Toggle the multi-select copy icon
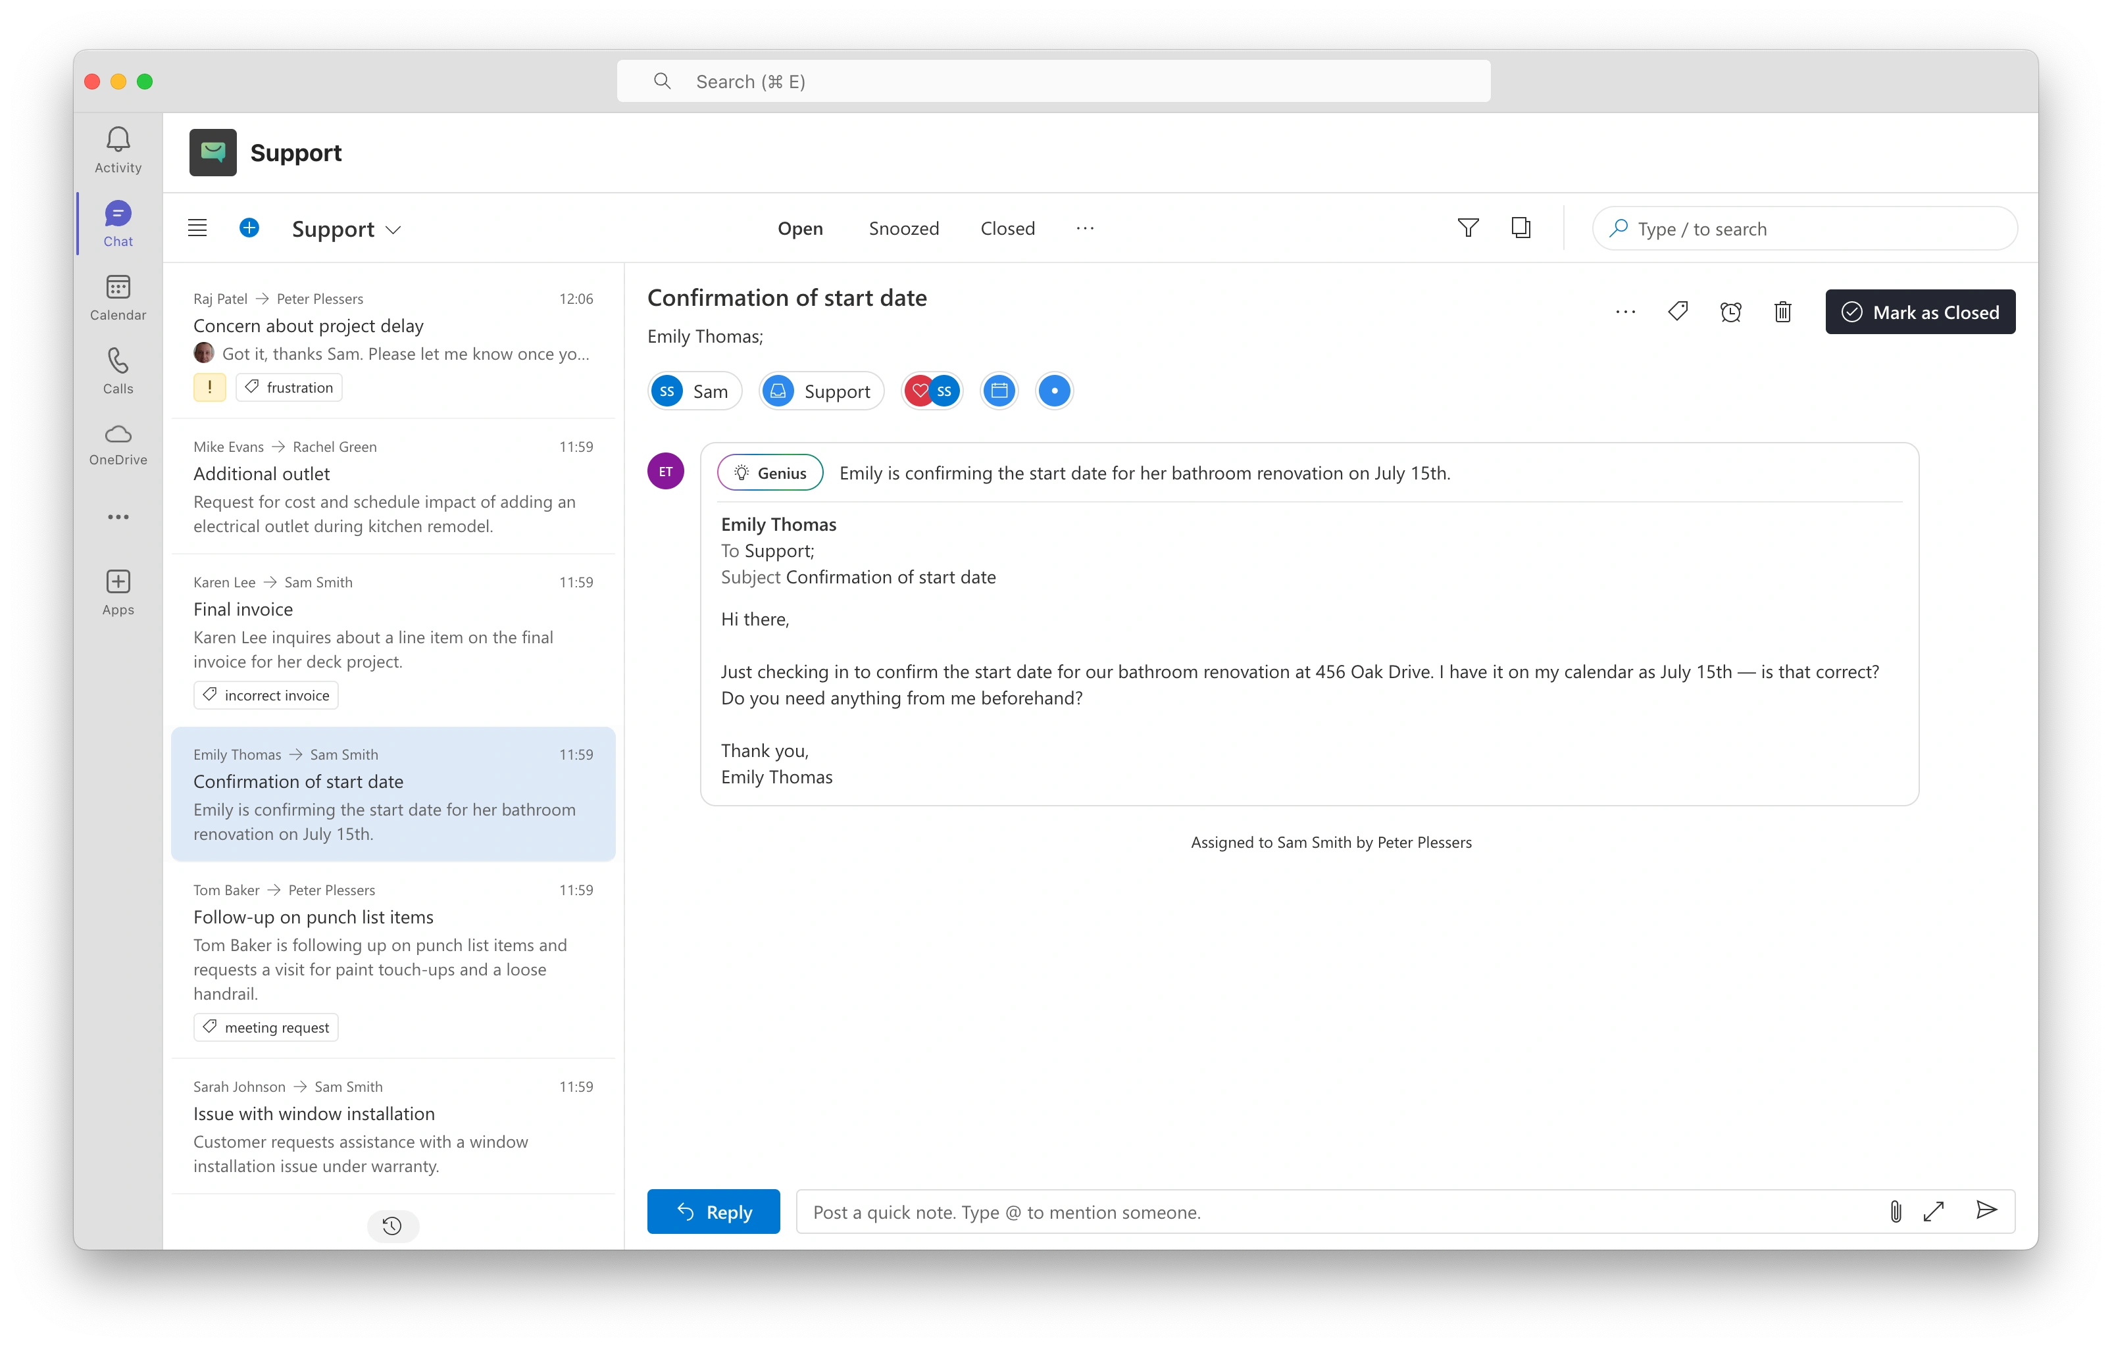 (1521, 228)
